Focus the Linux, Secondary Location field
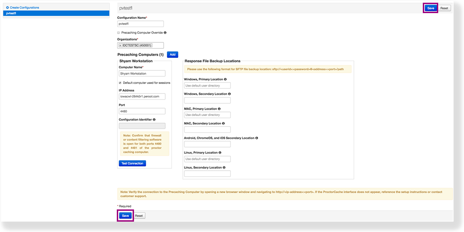 (207, 174)
